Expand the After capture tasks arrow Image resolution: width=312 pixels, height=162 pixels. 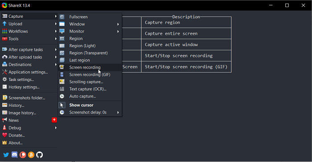click(56, 49)
